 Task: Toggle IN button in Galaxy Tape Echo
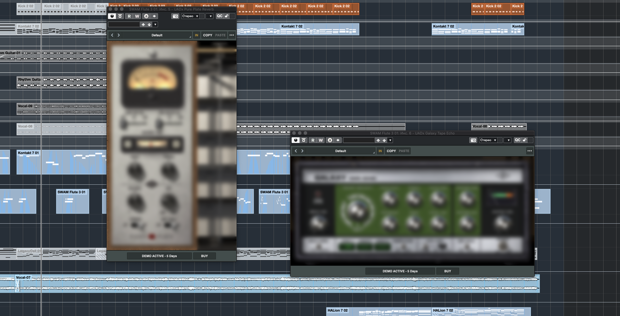coord(380,151)
